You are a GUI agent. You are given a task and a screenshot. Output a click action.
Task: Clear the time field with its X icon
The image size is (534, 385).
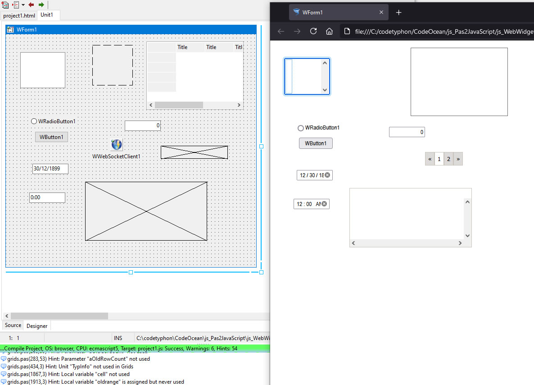(x=324, y=204)
